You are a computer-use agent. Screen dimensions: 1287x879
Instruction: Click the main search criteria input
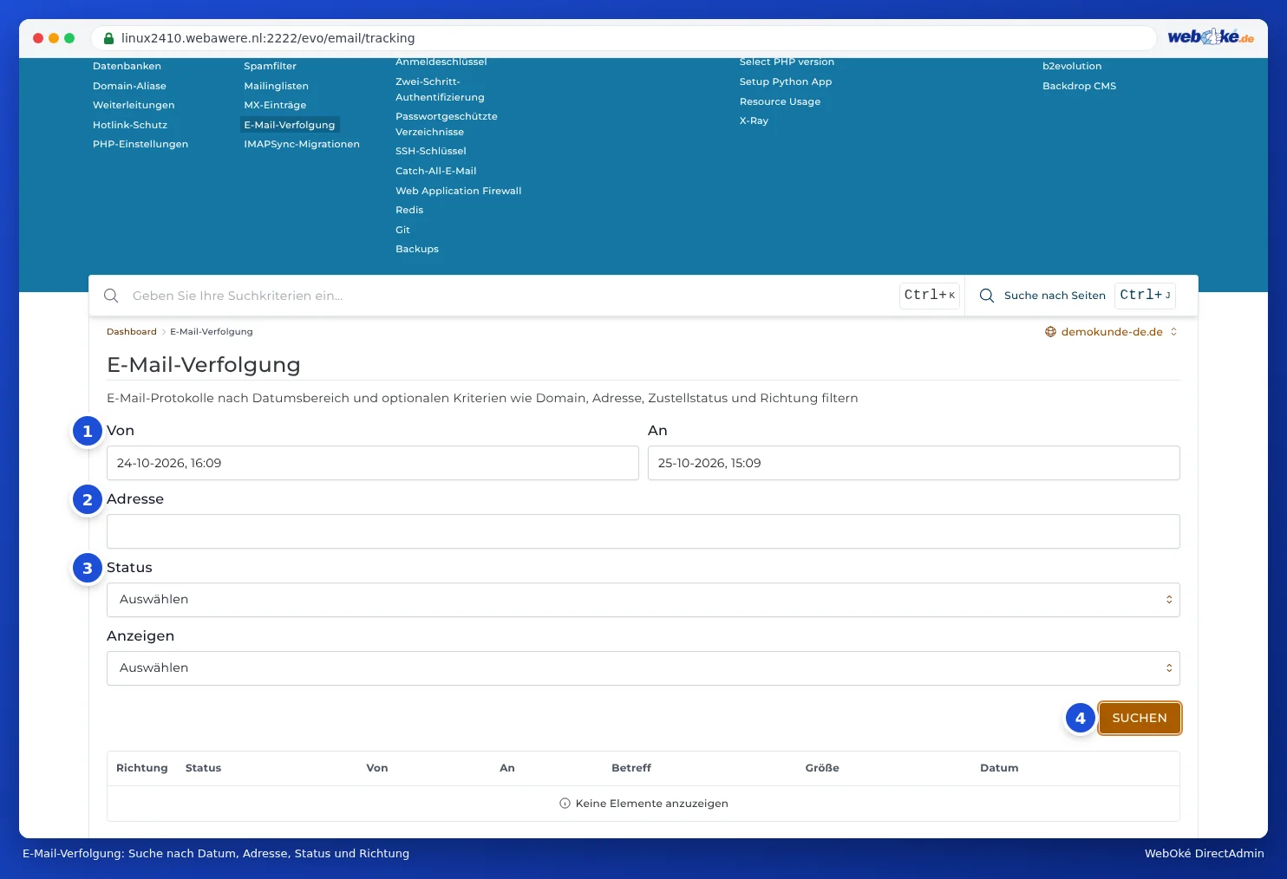tap(512, 296)
